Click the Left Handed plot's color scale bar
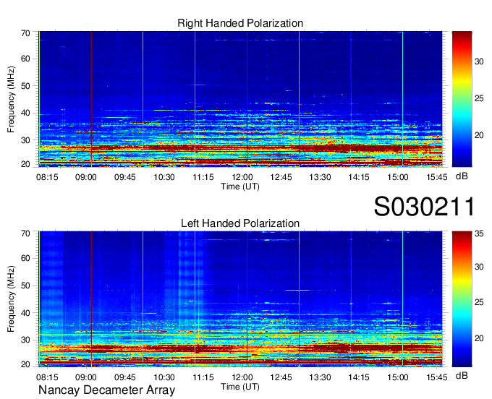The width and height of the screenshot is (492, 399). pyautogui.click(x=462, y=299)
